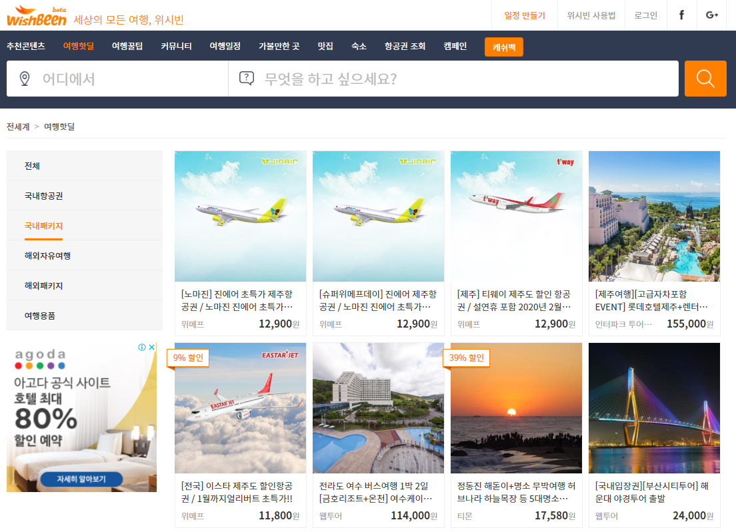Open Eastar Jet plane deal thumbnail
The height and width of the screenshot is (532, 736).
[x=240, y=407]
